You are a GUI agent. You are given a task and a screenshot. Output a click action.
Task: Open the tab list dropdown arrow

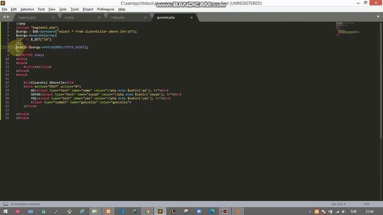point(378,17)
